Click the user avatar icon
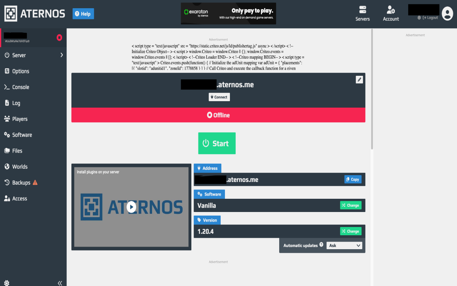Viewport: 457px width, 286px height. point(447,14)
